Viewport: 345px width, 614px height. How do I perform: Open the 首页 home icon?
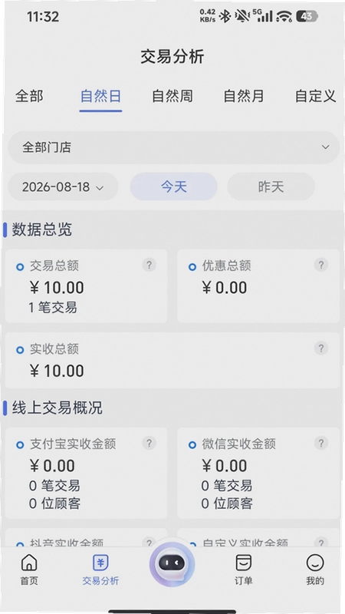[x=29, y=563]
